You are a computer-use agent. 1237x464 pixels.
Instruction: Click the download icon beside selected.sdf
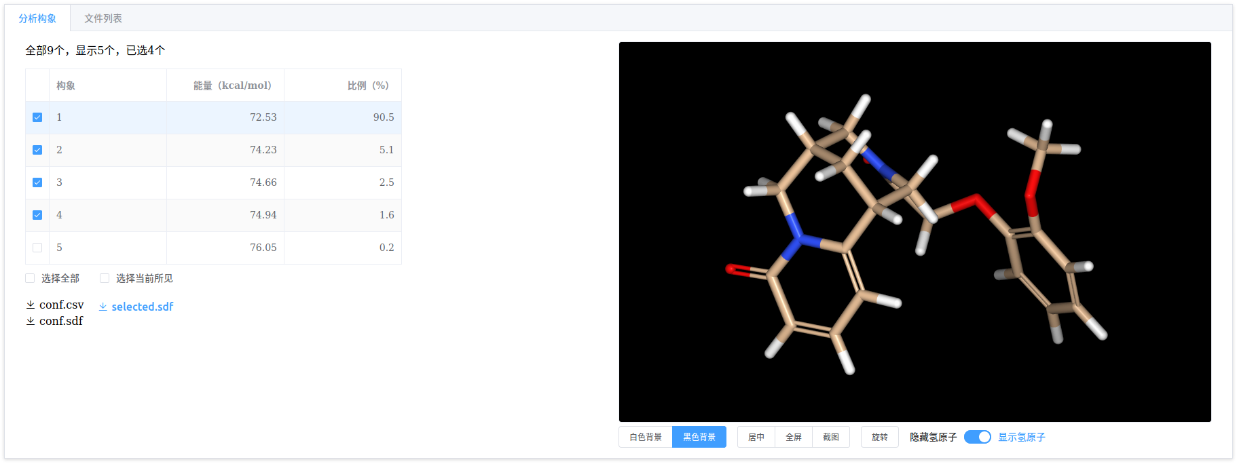click(103, 307)
